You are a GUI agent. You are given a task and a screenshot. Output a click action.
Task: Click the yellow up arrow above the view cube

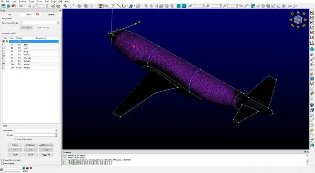(x=298, y=12)
